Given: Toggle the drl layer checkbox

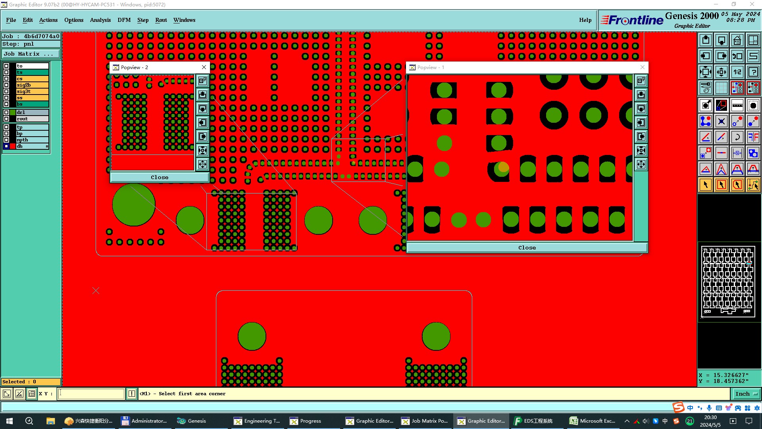Looking at the screenshot, I should point(6,112).
